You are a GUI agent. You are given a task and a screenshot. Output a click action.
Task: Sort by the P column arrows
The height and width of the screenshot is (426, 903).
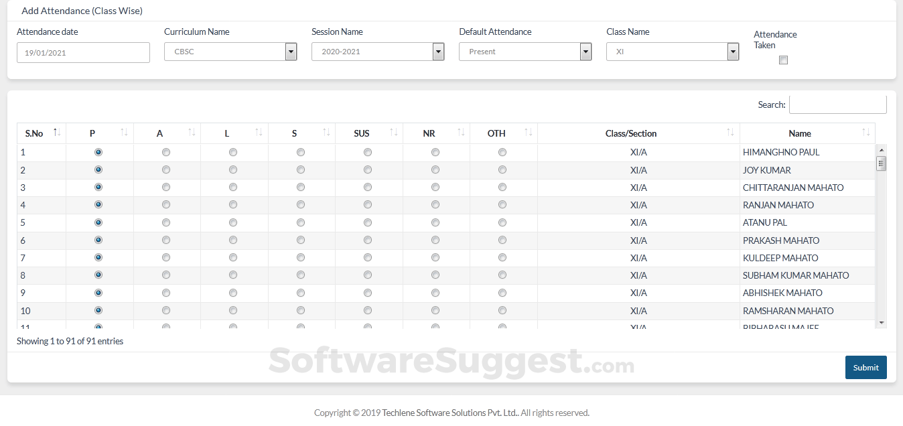124,133
